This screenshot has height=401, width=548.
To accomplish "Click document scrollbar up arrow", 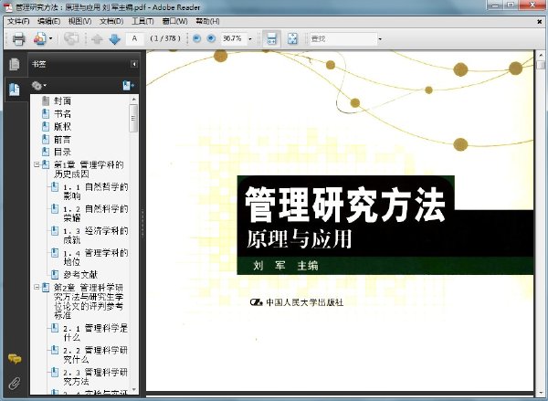I will pos(541,55).
